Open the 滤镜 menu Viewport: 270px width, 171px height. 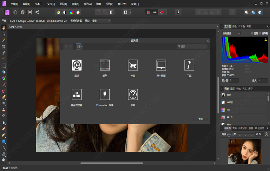point(98,4)
